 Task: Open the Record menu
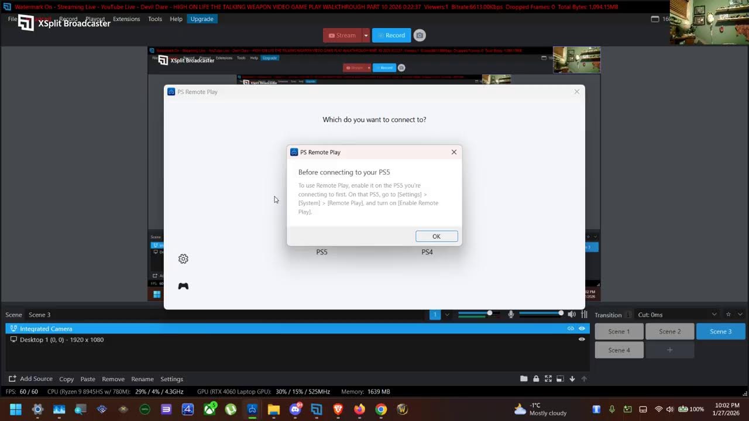[68, 19]
